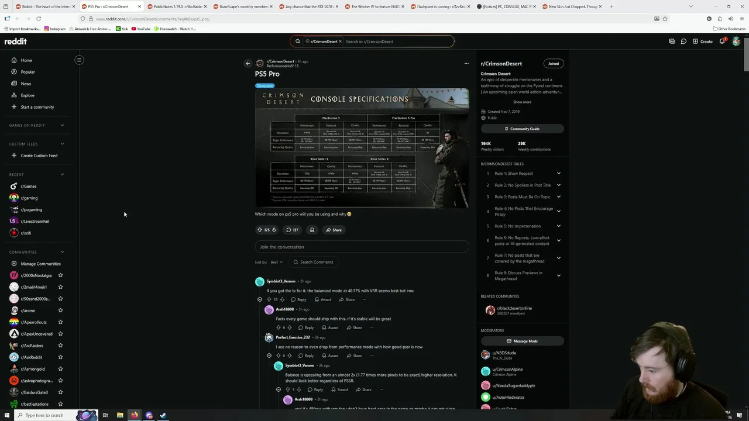Upvote Symbiot3_Venom's top comment
This screenshot has height=421, width=749.
tap(269, 299)
